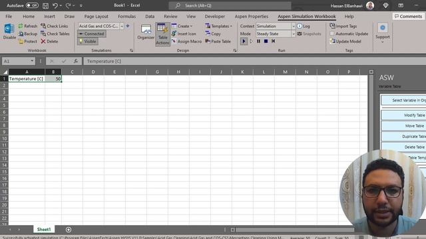The image size is (426, 239).
Task: Run Check Tables
Action: (x=55, y=34)
